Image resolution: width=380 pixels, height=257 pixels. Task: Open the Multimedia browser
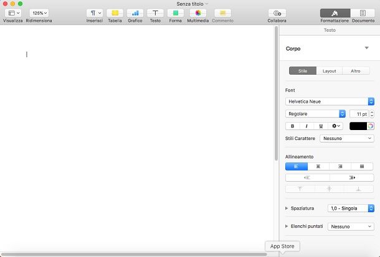pyautogui.click(x=198, y=13)
